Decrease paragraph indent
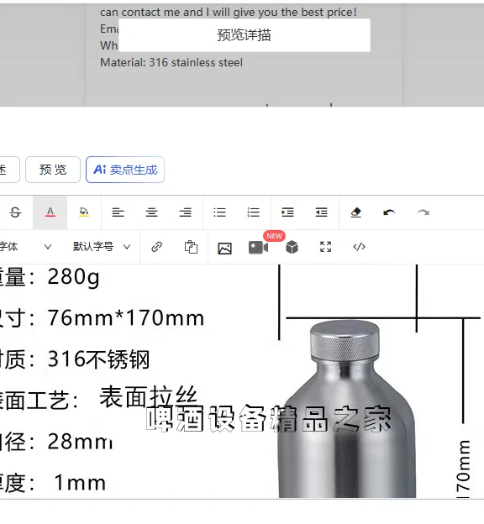484x524 pixels. click(x=322, y=212)
